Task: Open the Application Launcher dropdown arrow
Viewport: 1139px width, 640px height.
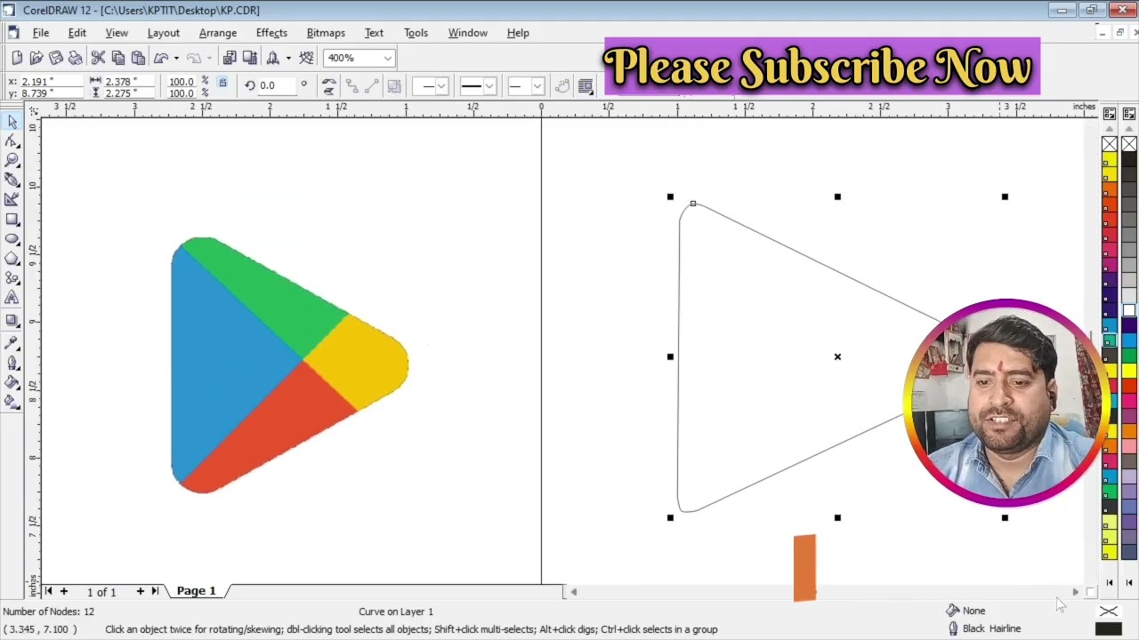Action: (288, 58)
